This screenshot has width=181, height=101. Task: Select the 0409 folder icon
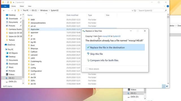click(x=29, y=20)
